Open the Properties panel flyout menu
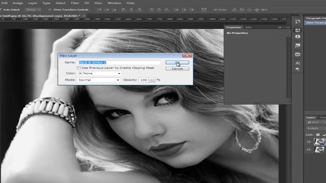 tap(287, 27)
